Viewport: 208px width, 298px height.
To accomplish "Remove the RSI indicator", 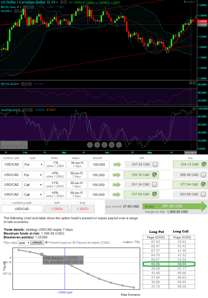I will [x=30, y=84].
